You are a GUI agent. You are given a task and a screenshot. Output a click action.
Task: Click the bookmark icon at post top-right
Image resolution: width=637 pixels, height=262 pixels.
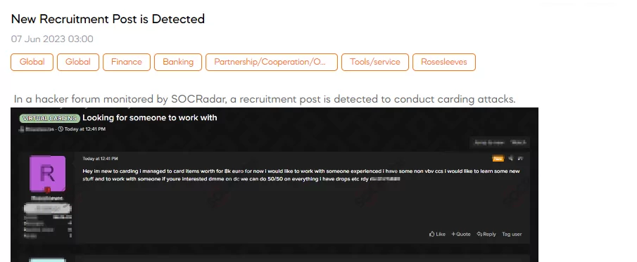point(520,158)
